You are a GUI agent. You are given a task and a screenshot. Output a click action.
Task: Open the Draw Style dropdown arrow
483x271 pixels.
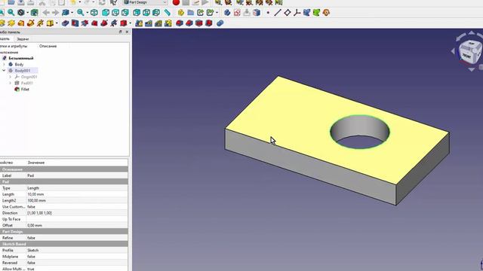click(x=27, y=13)
